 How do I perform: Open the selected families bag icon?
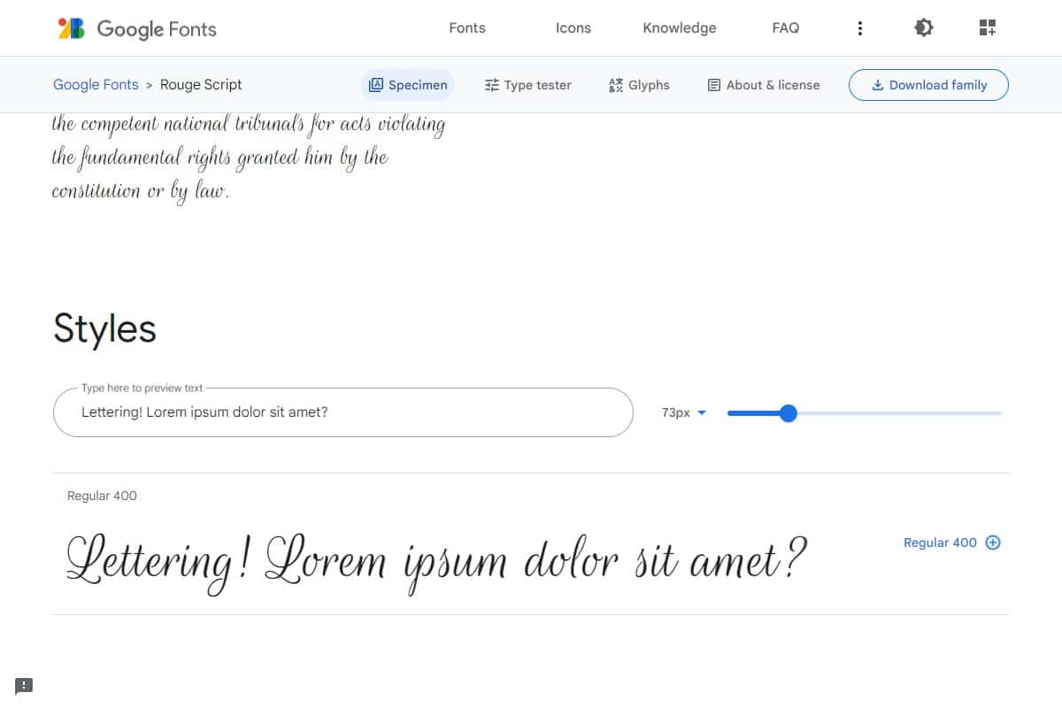988,28
